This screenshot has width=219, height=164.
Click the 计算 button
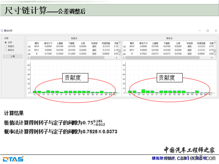(x=13, y=56)
